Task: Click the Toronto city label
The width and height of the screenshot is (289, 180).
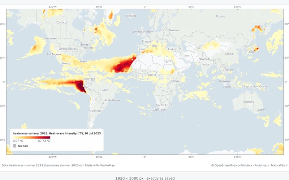Action: 84,45
